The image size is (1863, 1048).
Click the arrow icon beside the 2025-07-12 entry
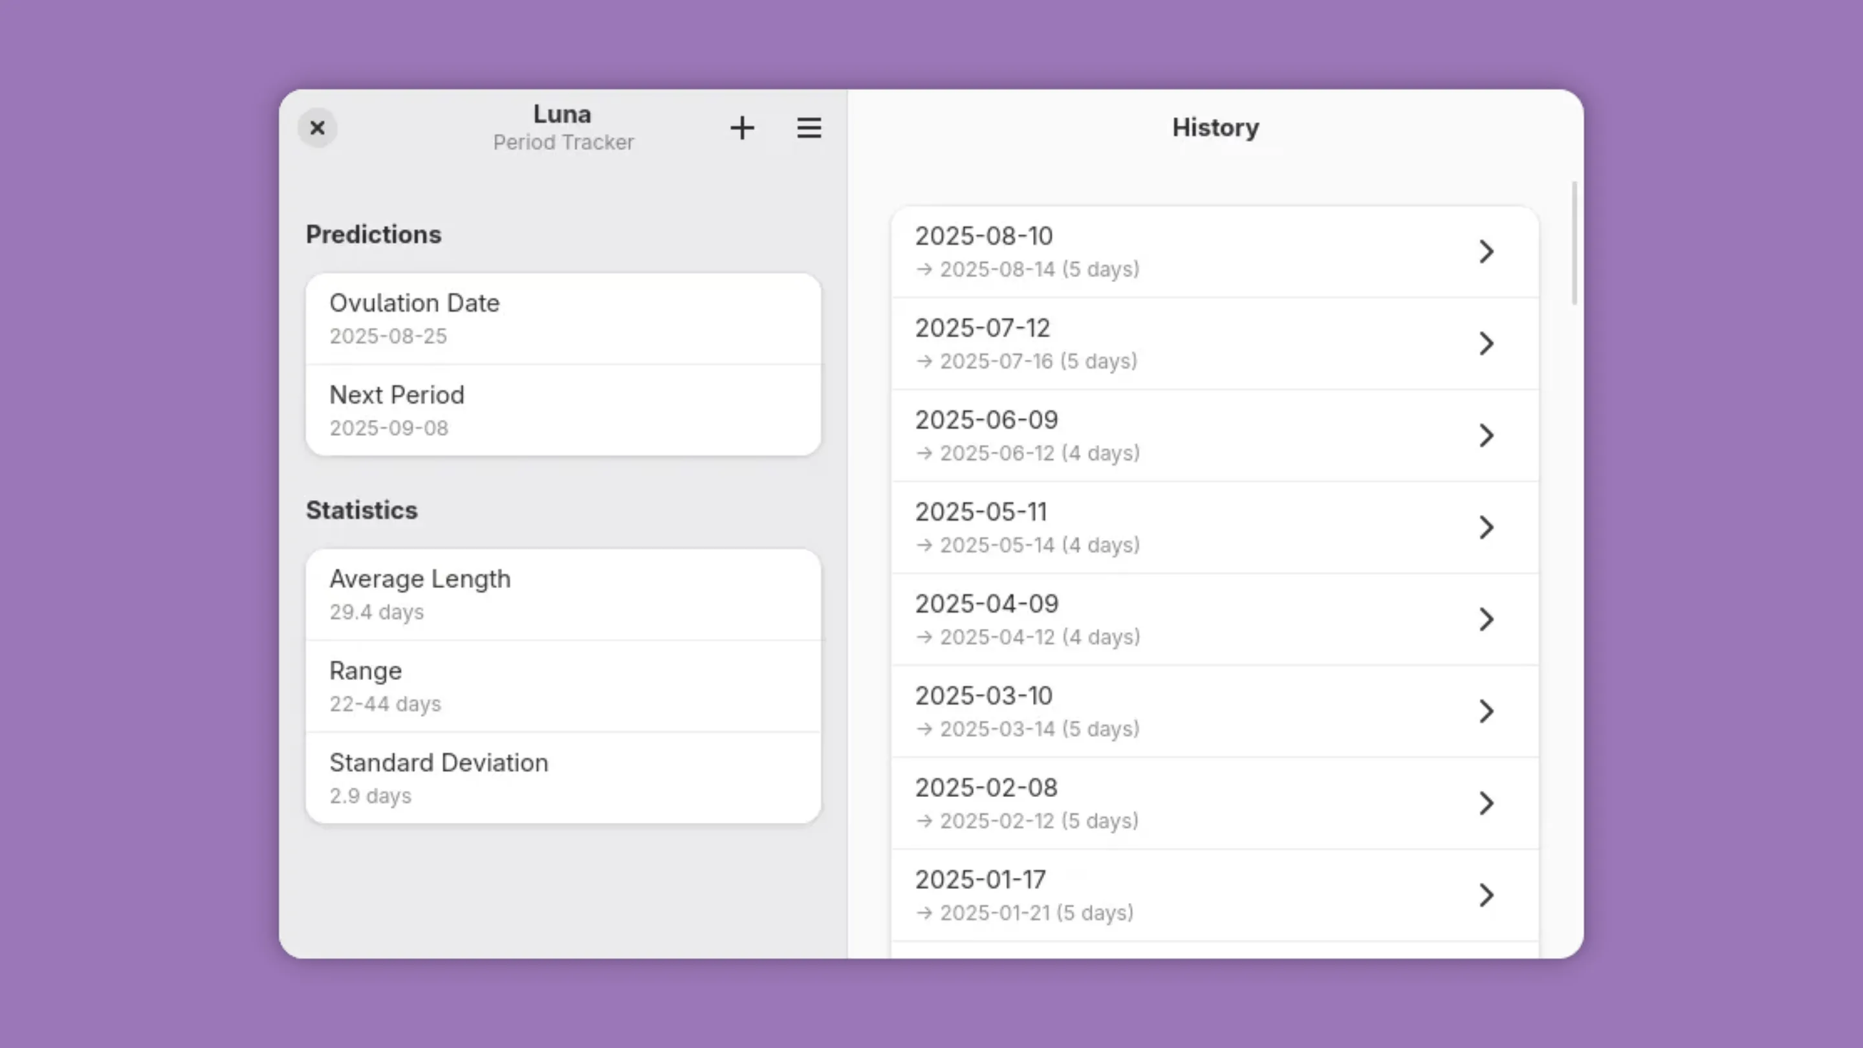pos(1487,344)
